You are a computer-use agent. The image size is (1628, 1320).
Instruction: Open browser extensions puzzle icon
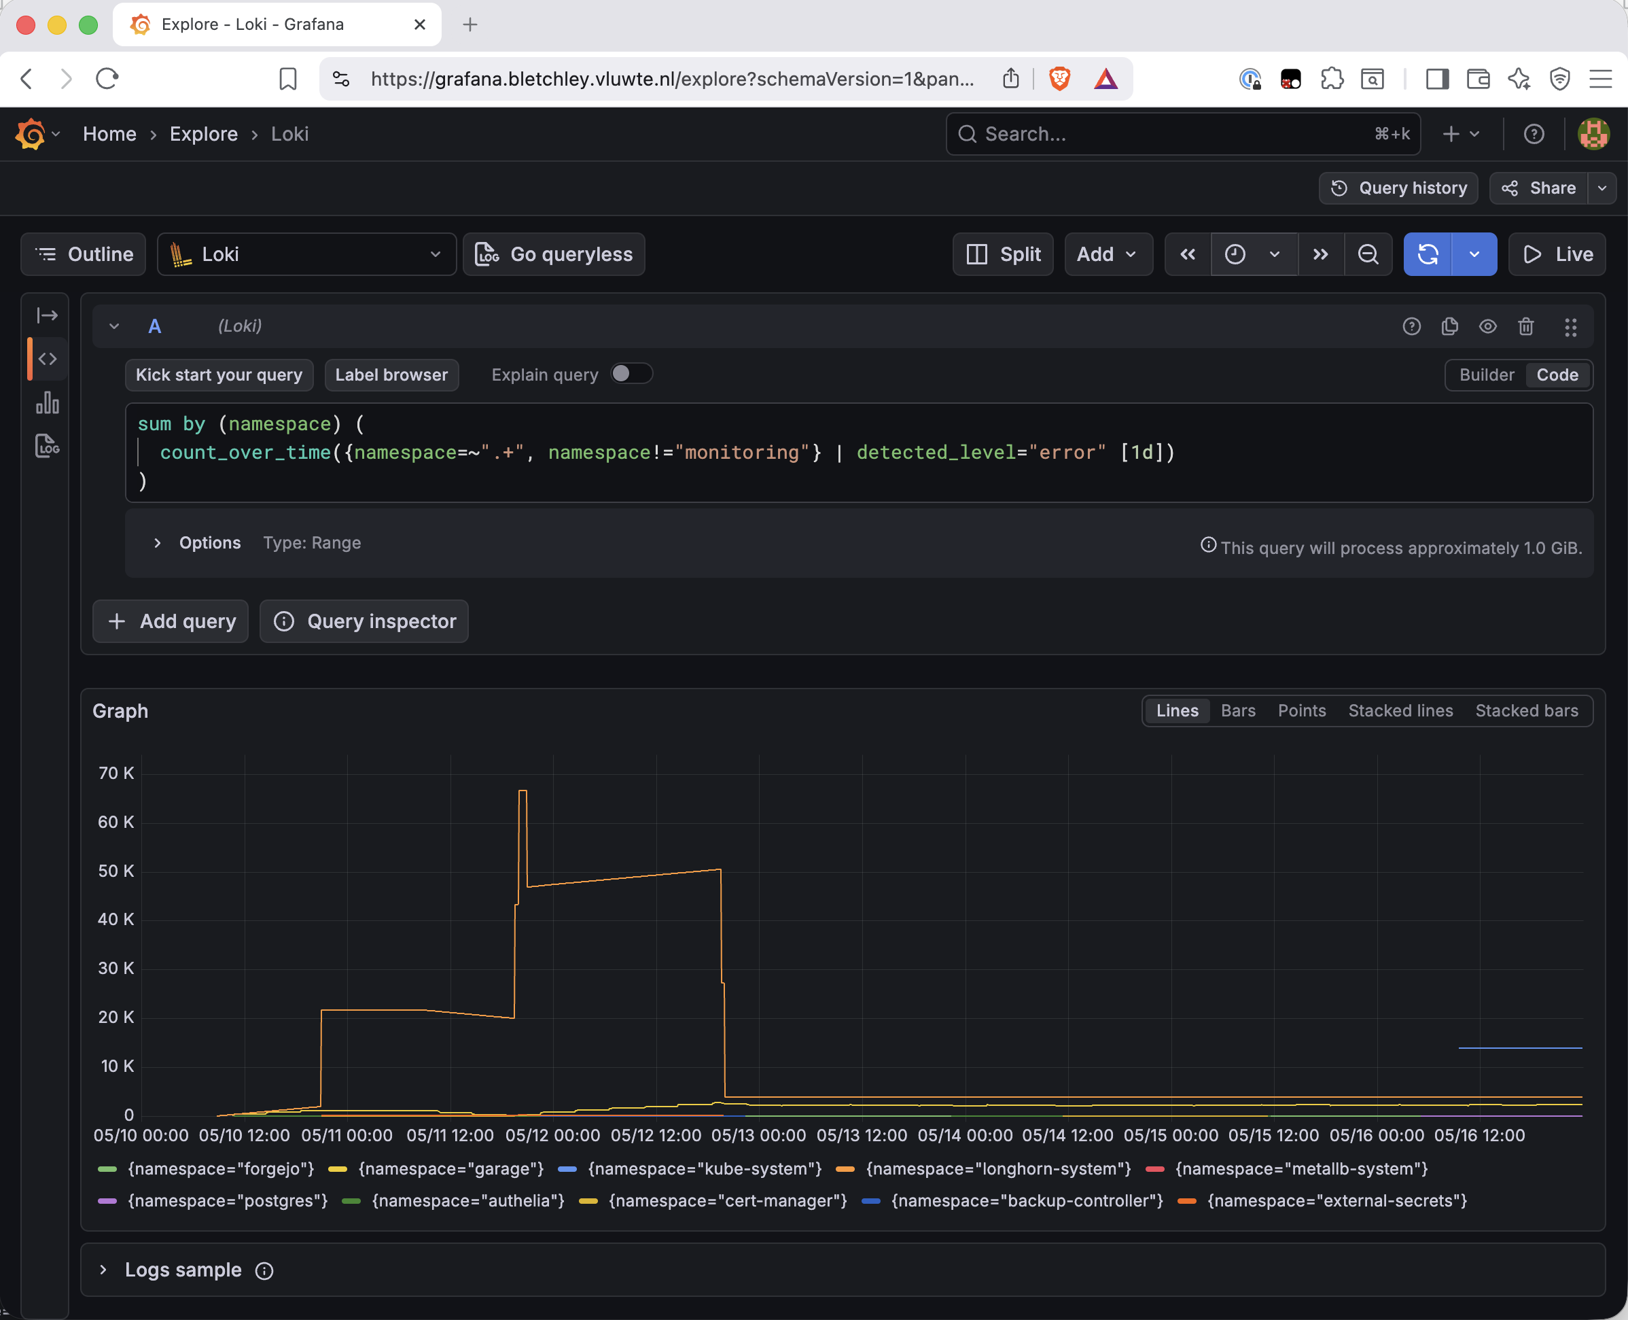(1332, 78)
